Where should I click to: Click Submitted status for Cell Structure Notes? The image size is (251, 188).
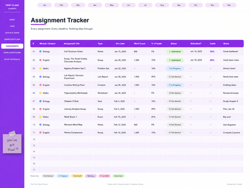click(x=175, y=52)
